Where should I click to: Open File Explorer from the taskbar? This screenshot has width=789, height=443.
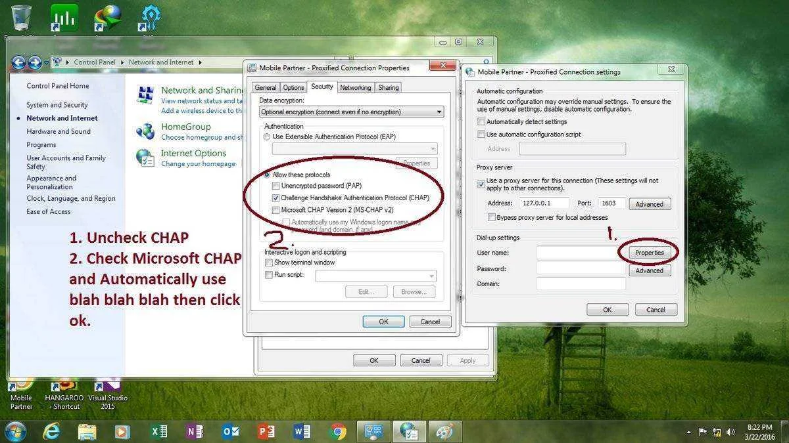(x=87, y=431)
